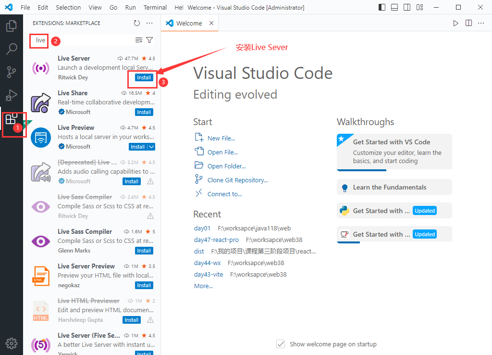Open the Terminal menu
The height and width of the screenshot is (355, 492).
155,7
